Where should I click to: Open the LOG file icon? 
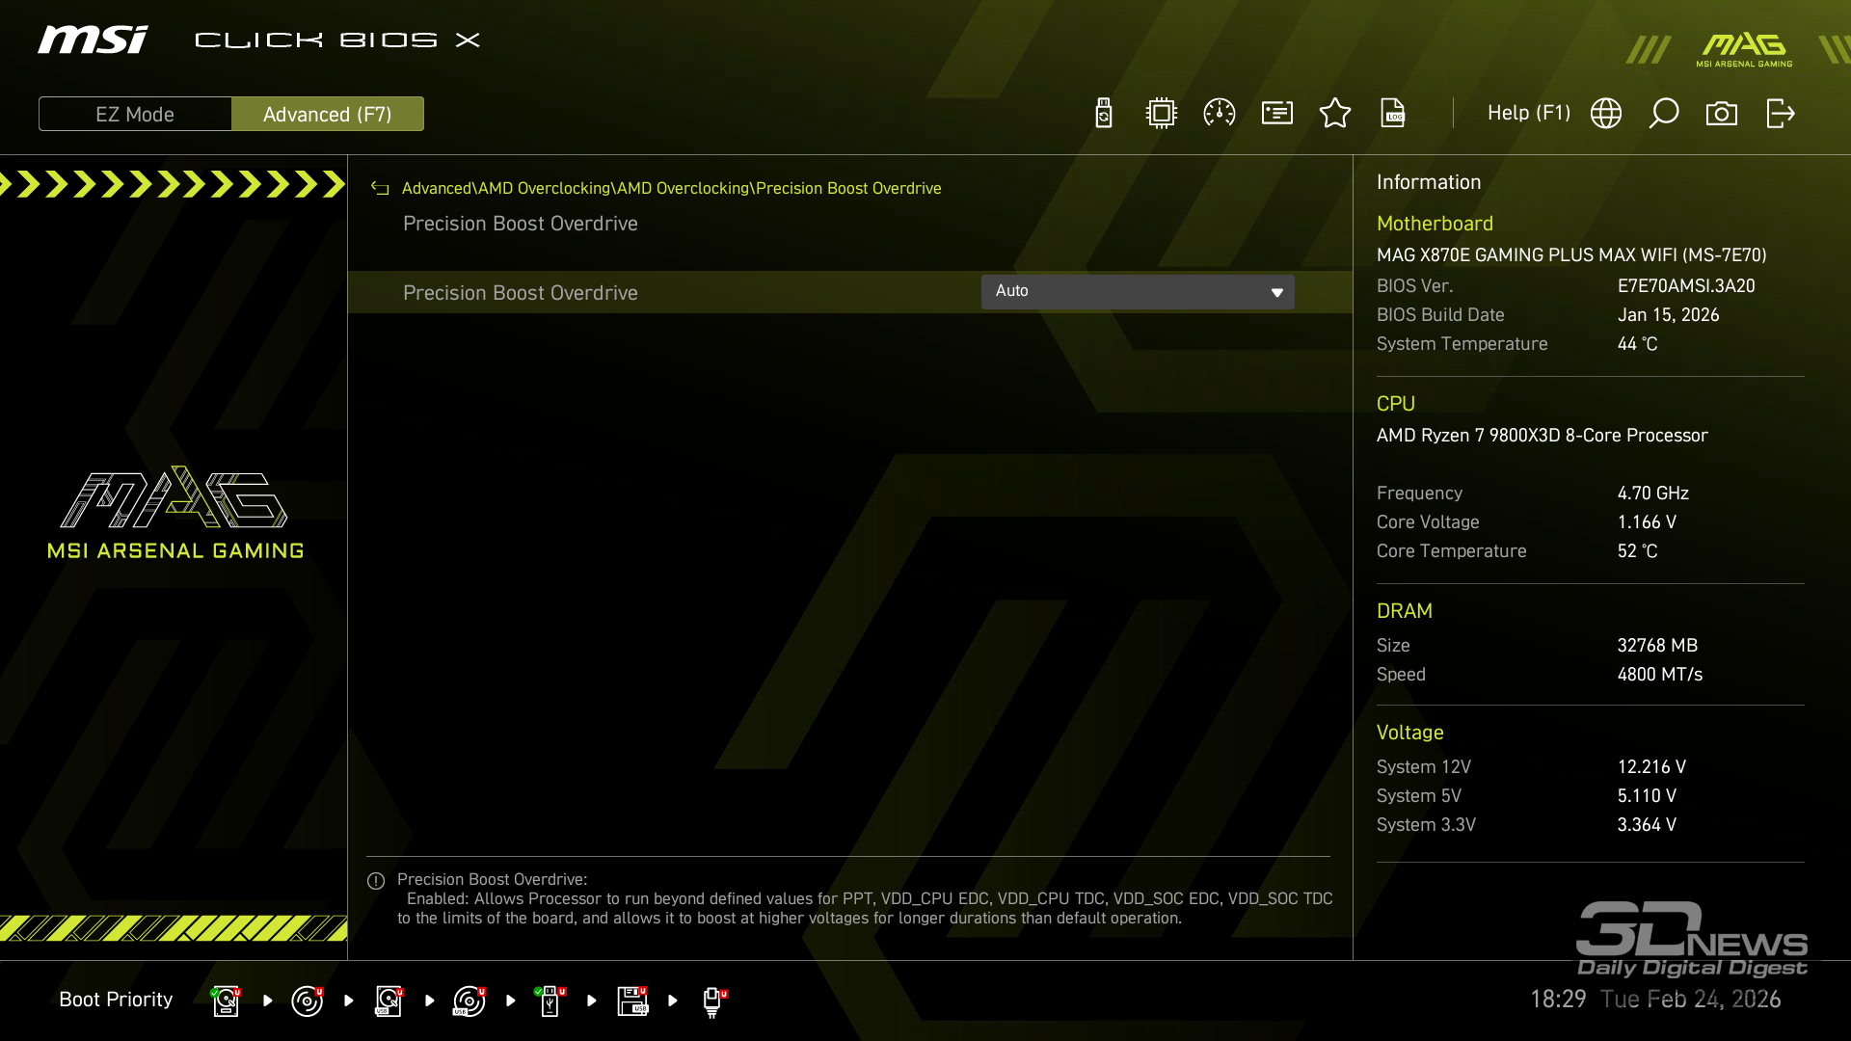[x=1393, y=114]
